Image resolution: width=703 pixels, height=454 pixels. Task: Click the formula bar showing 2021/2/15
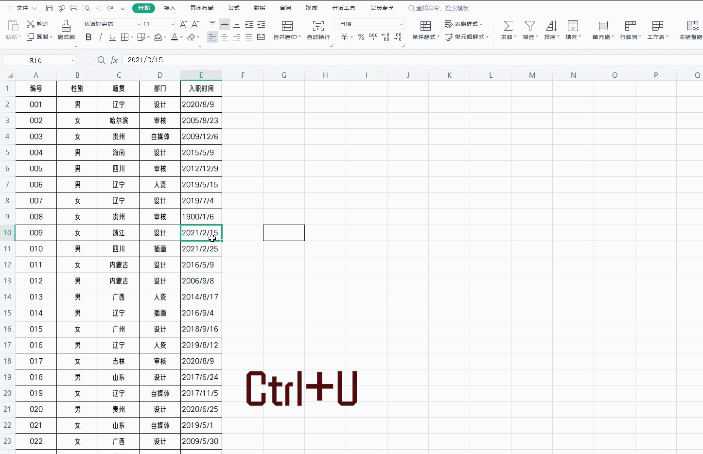(412, 60)
